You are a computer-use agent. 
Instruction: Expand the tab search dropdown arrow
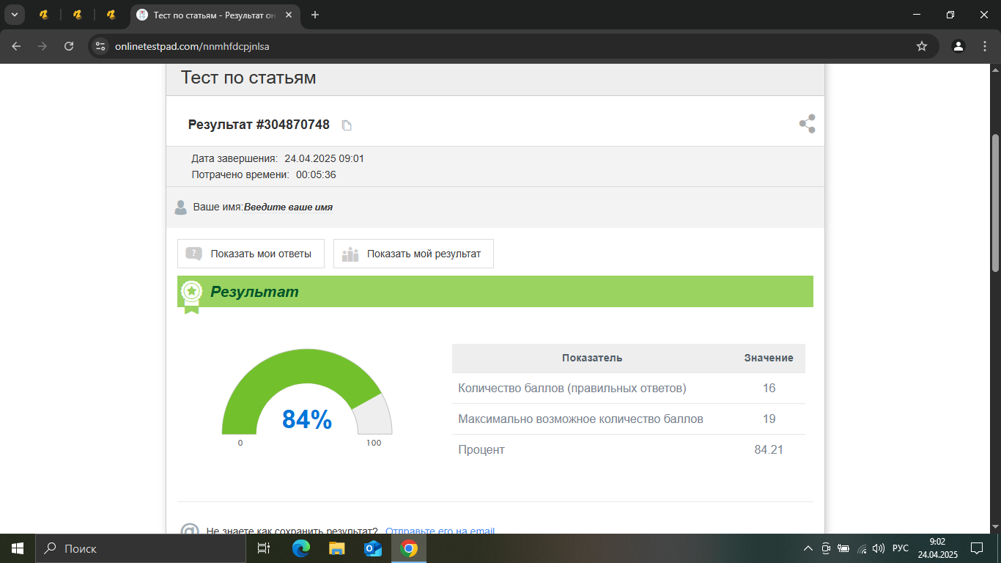click(14, 15)
